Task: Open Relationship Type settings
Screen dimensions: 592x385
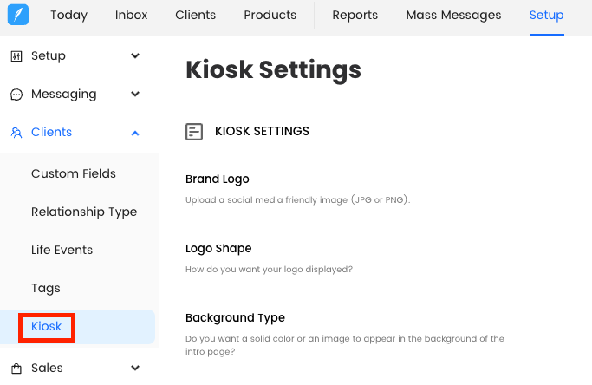Action: (x=84, y=212)
